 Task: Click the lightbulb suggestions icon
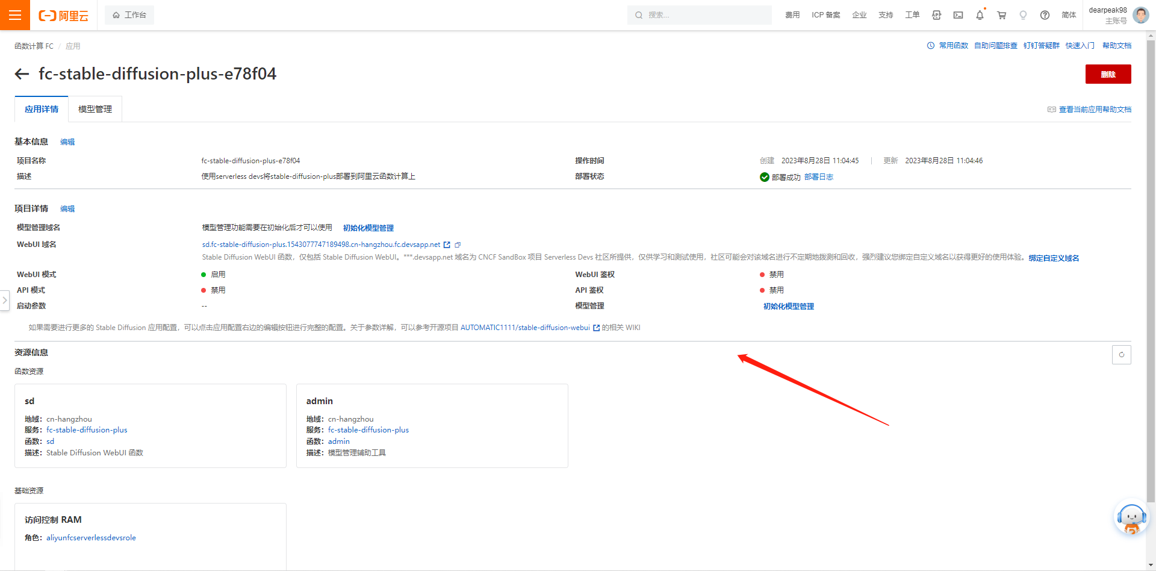point(1023,15)
